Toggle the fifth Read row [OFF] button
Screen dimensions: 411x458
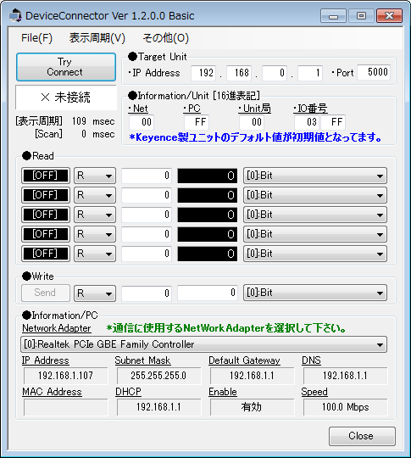tap(46, 254)
